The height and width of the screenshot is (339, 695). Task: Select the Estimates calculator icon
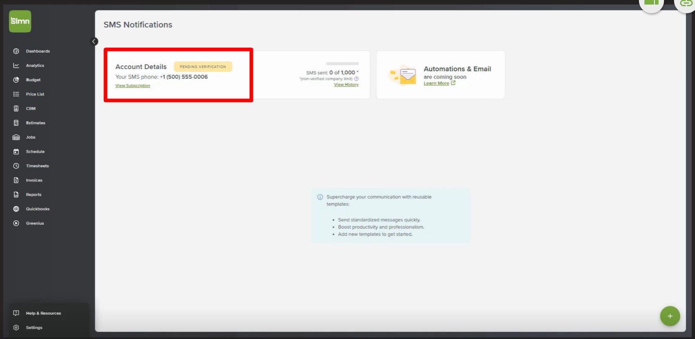[x=16, y=123]
